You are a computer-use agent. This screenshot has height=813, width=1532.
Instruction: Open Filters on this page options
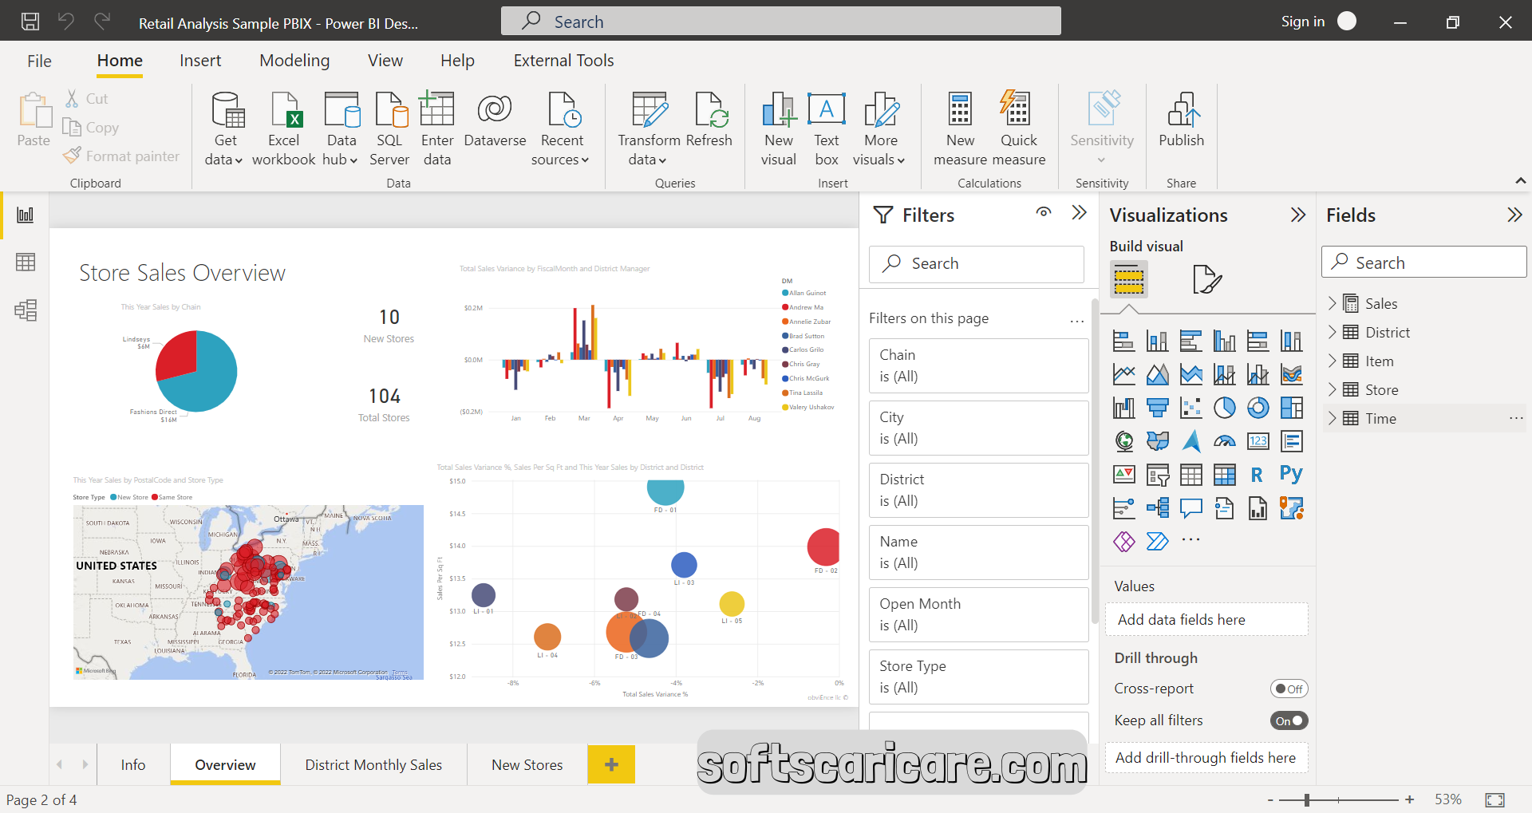1077,321
